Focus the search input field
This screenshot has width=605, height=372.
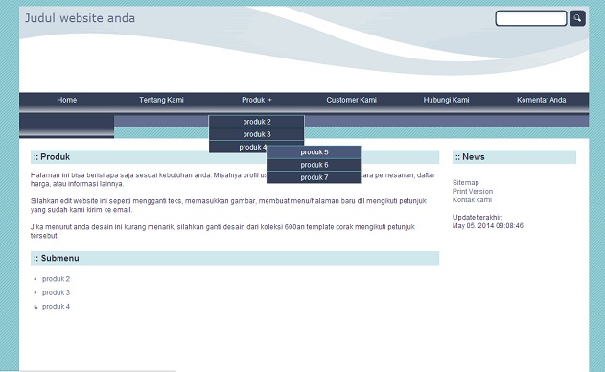coord(531,18)
